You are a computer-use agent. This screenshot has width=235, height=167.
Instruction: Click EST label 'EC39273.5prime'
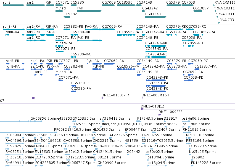[x=203, y=146]
